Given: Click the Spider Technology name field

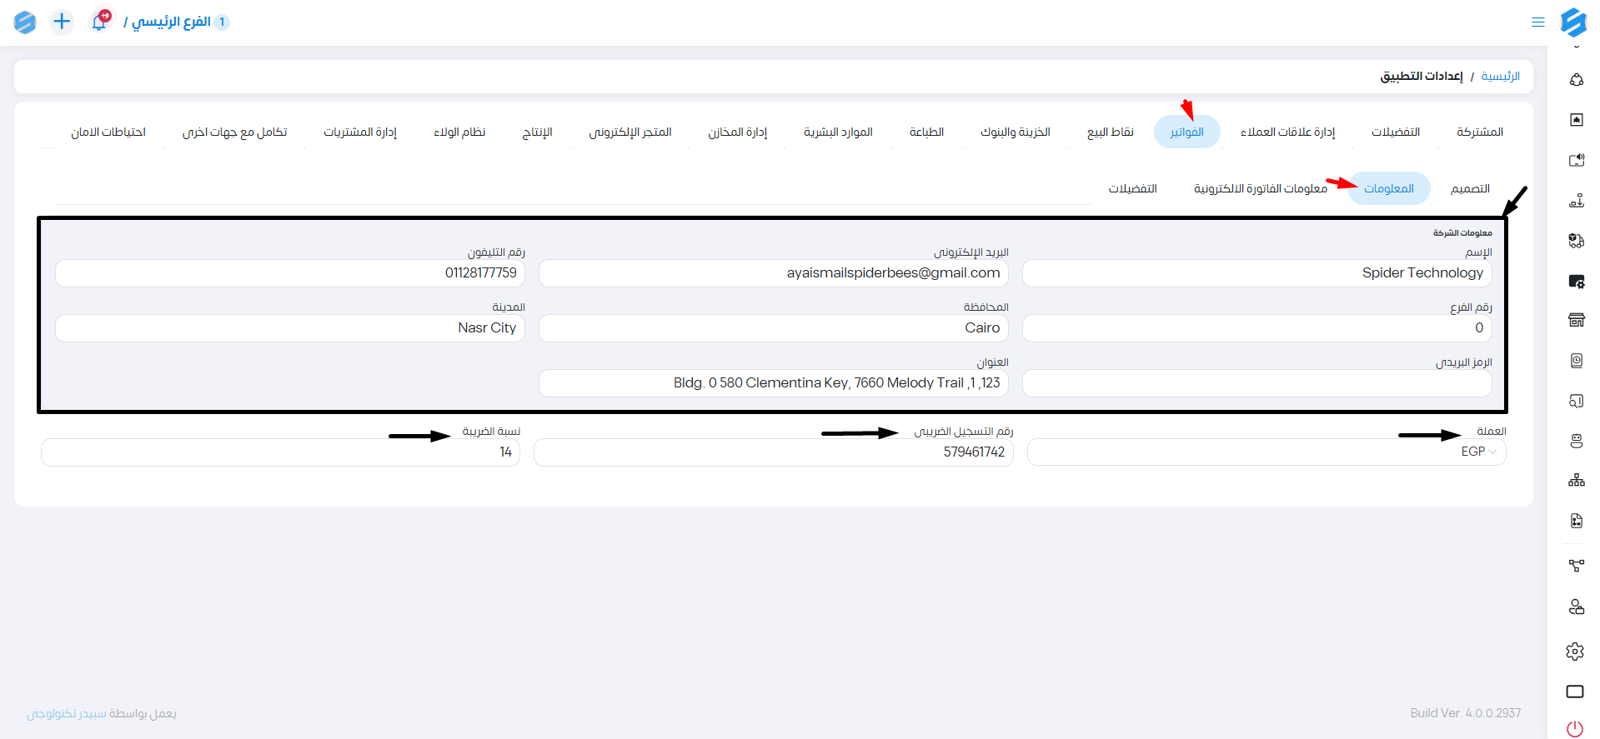Looking at the screenshot, I should pyautogui.click(x=1256, y=273).
